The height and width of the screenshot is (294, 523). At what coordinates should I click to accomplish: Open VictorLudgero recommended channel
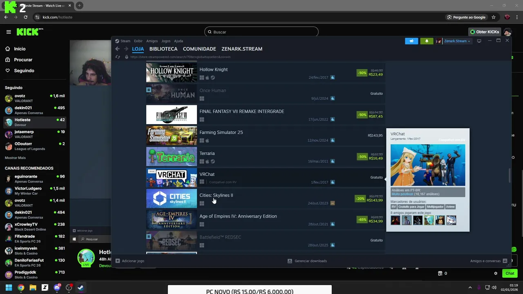click(35, 191)
